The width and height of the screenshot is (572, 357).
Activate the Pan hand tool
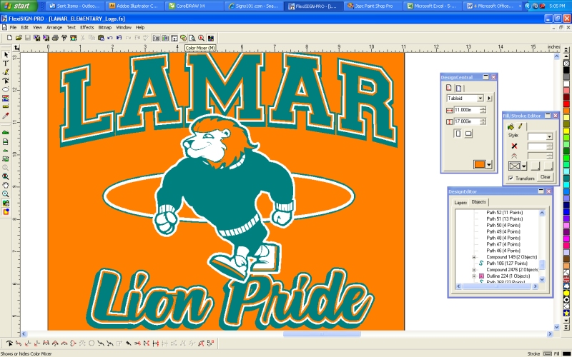(6, 185)
